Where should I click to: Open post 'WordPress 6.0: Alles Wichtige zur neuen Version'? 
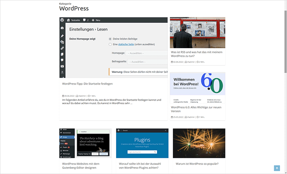coord(196,109)
